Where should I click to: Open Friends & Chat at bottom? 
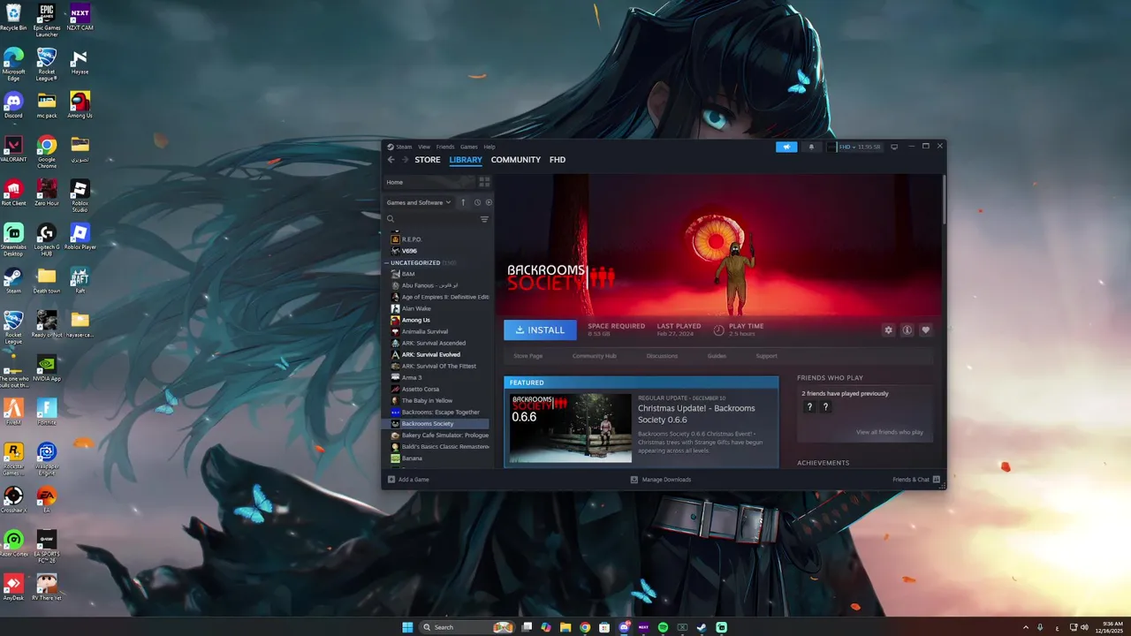pyautogui.click(x=916, y=480)
